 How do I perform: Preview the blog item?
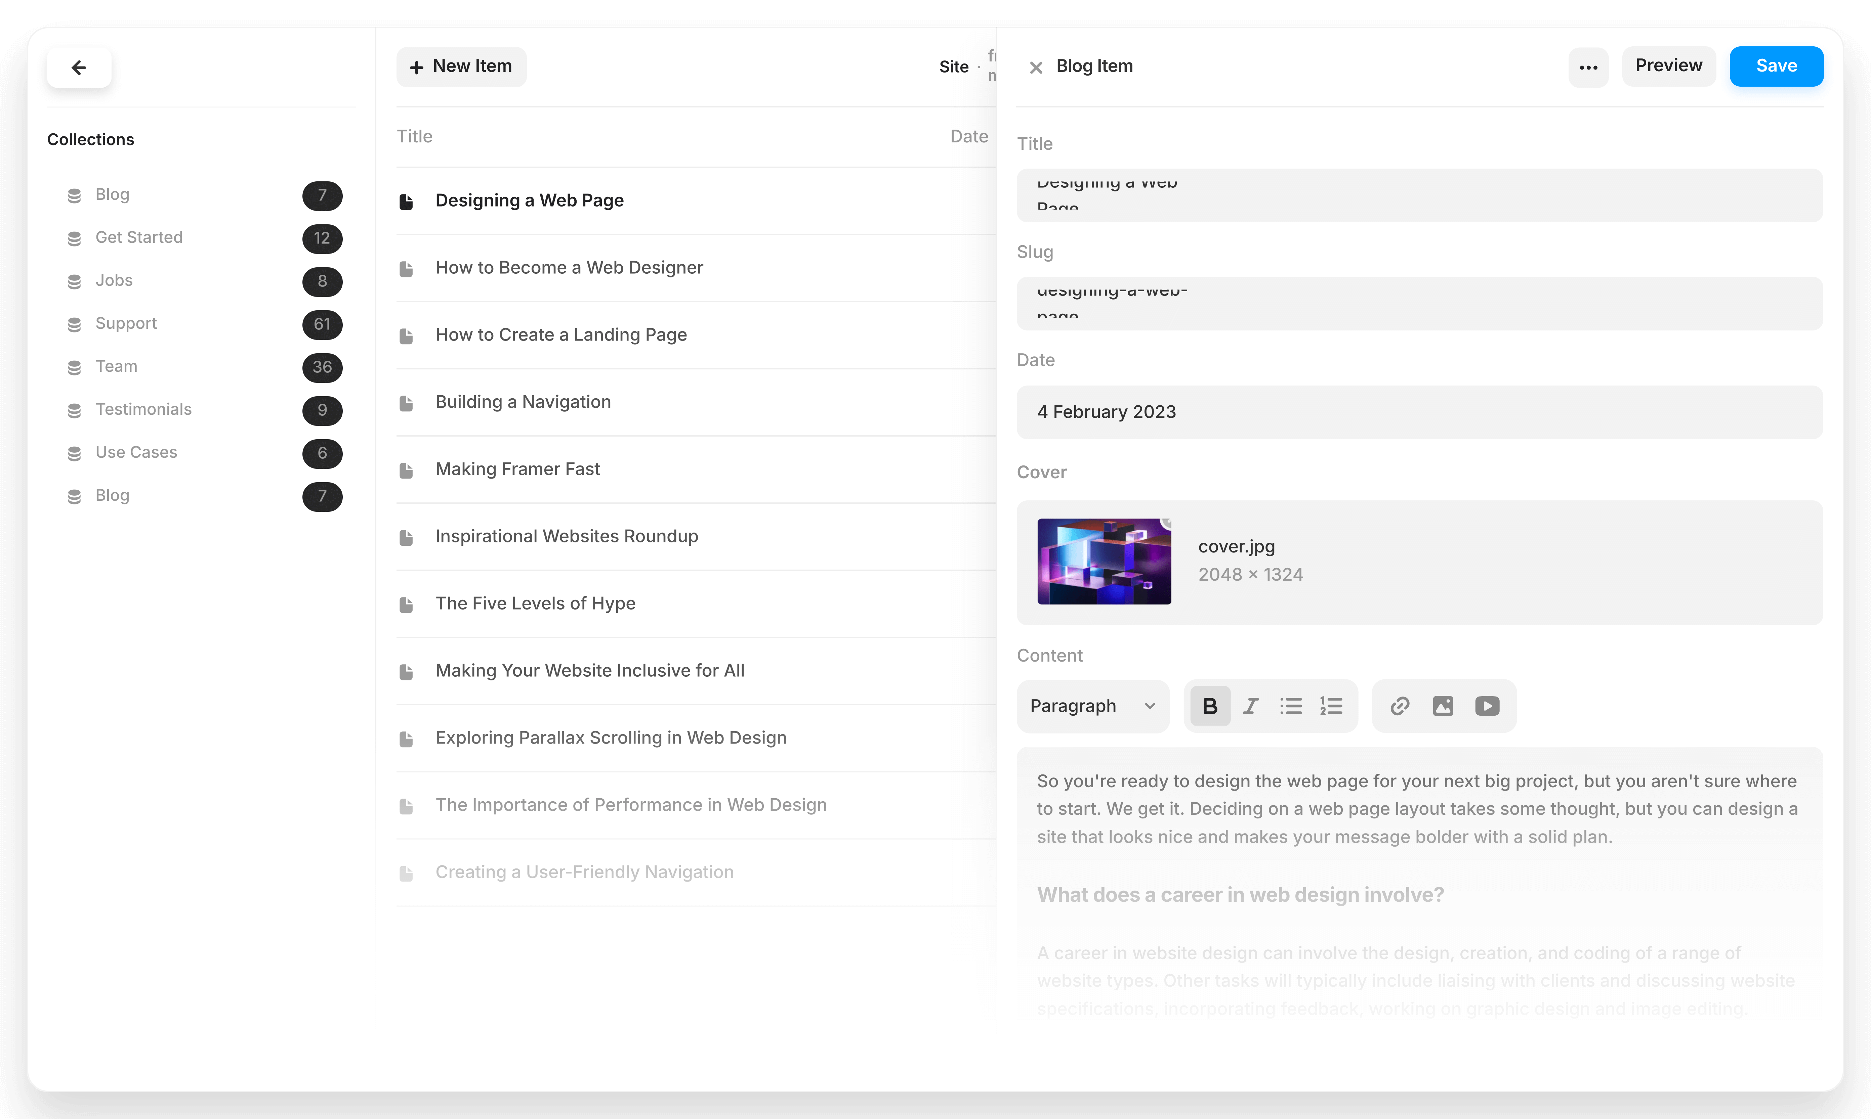tap(1669, 65)
